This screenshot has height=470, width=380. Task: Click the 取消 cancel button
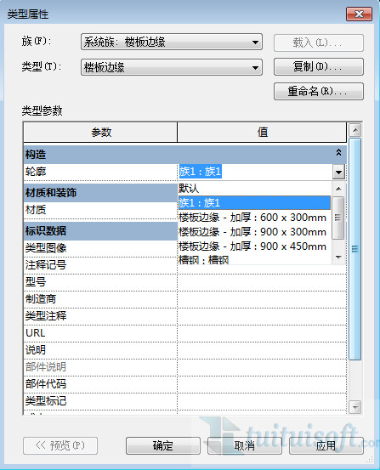(x=245, y=445)
